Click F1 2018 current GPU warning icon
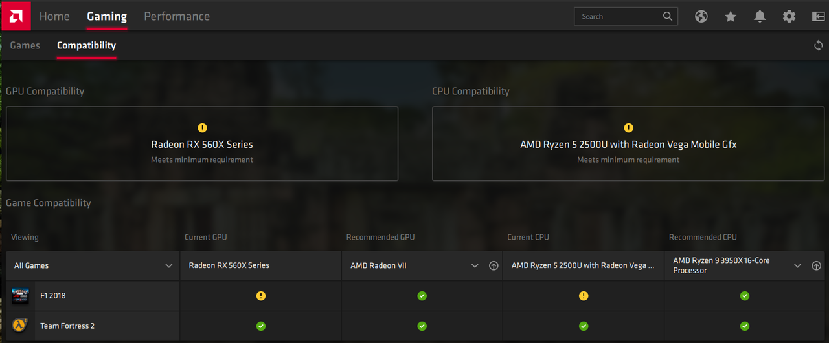 [x=260, y=296]
